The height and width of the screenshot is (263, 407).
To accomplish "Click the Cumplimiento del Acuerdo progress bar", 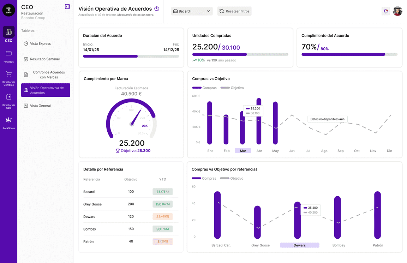I will (349, 54).
